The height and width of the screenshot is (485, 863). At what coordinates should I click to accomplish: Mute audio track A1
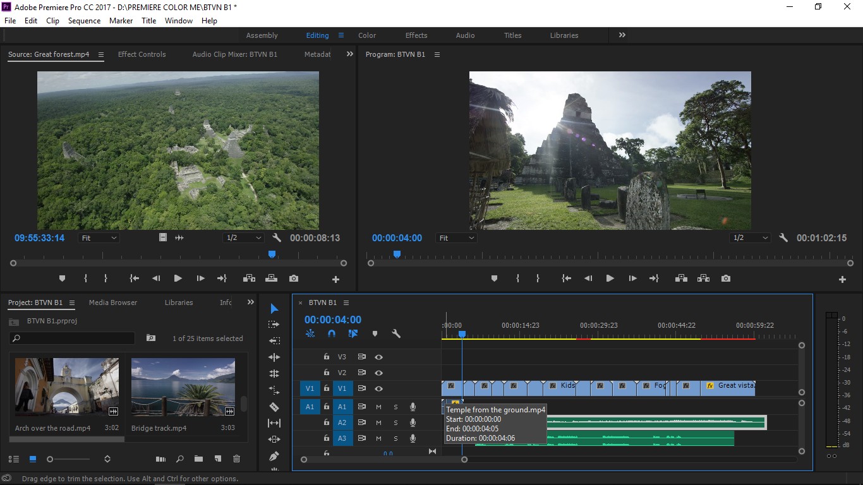click(x=378, y=407)
